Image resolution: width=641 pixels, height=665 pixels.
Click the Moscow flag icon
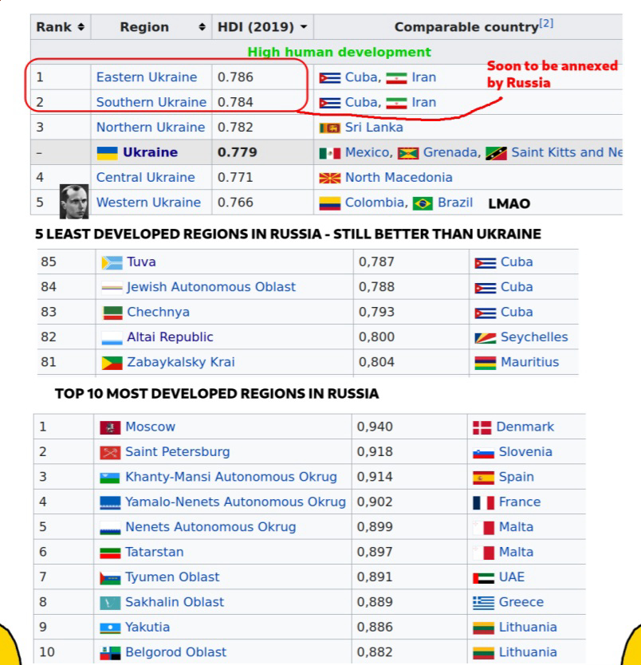pyautogui.click(x=110, y=427)
